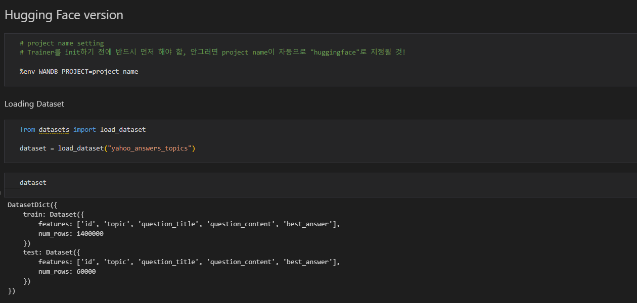Viewport: 637px width, 303px height.
Task: Click the 'DatasetDict({' output line
Action: (33, 205)
